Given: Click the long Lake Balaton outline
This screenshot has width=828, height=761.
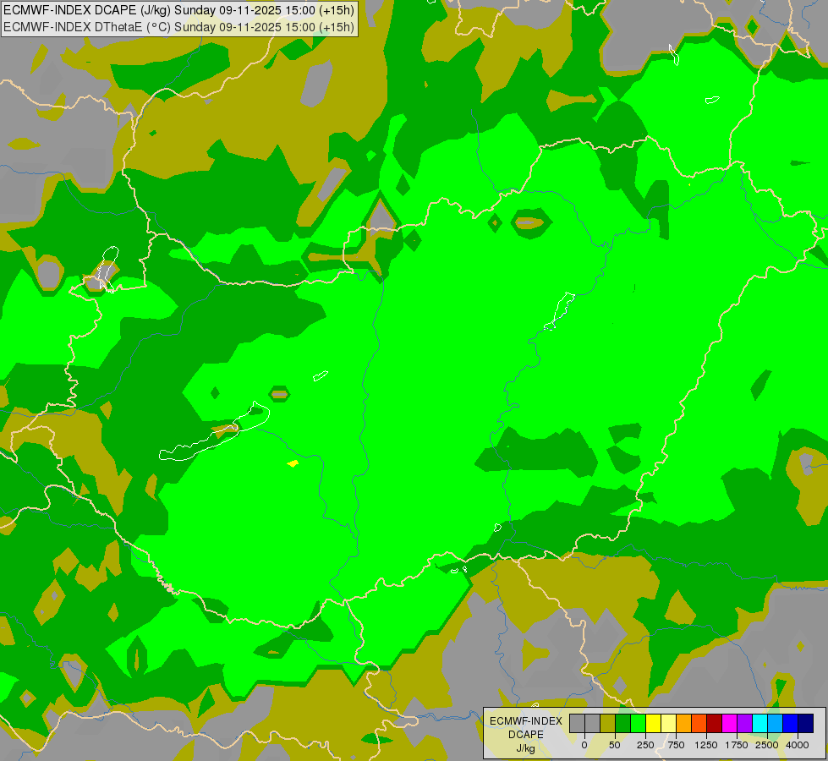Looking at the screenshot, I should [x=214, y=432].
